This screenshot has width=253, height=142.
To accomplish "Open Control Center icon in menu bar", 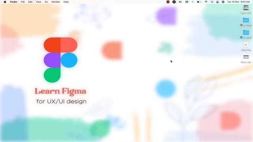I will 217,2.
